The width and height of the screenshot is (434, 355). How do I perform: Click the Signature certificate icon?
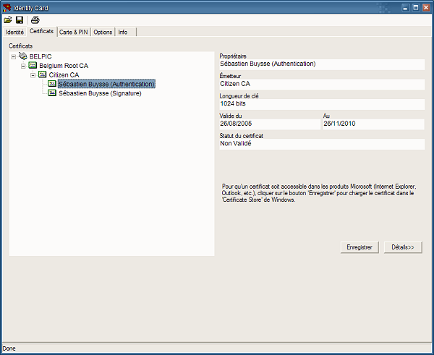point(51,93)
